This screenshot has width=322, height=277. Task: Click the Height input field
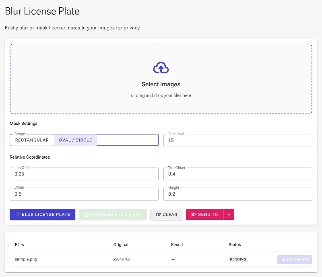[238, 194]
